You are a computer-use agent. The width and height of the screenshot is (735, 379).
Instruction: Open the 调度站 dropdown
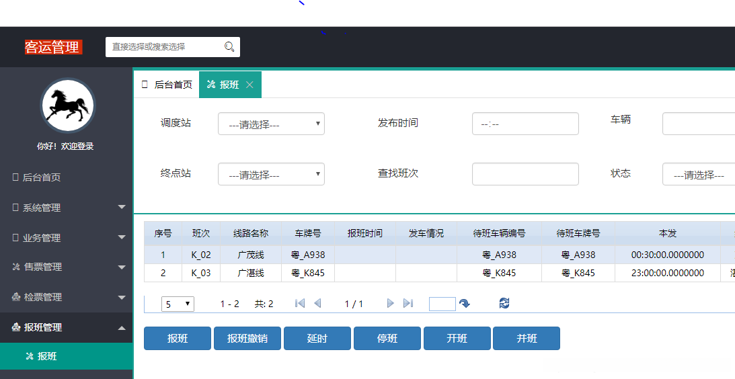click(272, 124)
